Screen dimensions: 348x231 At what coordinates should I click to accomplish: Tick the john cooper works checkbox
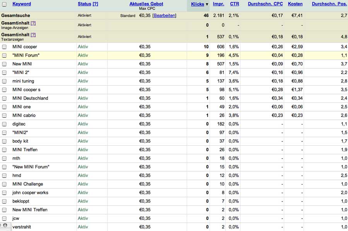[x=4, y=193]
